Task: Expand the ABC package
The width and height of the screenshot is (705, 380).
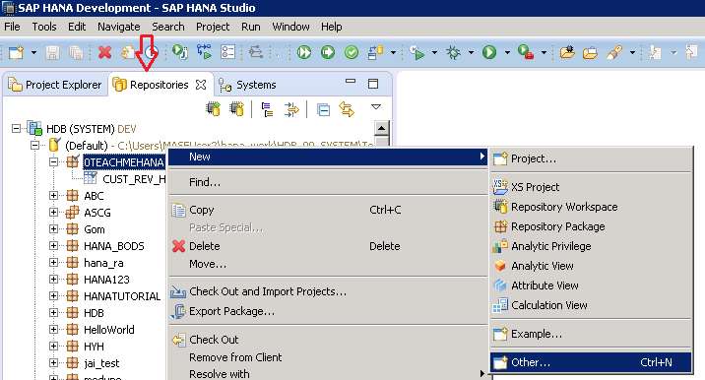Action: tap(53, 195)
